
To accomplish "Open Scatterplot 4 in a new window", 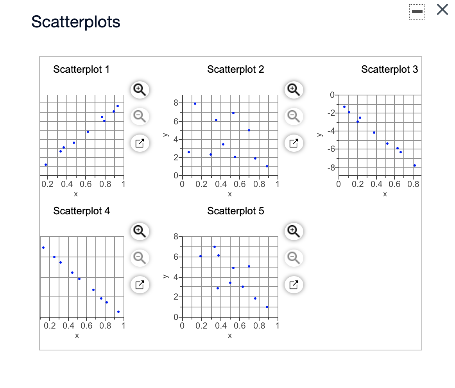I will coord(140,285).
